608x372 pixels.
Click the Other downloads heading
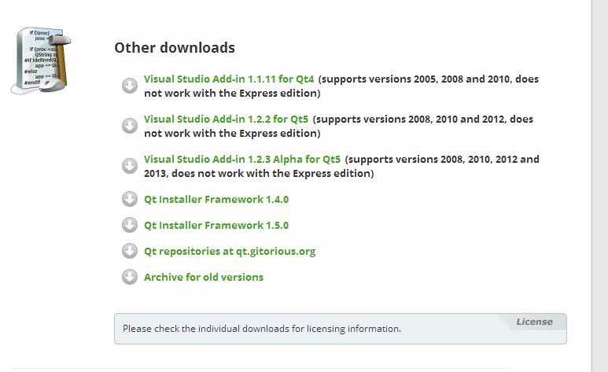pos(175,47)
